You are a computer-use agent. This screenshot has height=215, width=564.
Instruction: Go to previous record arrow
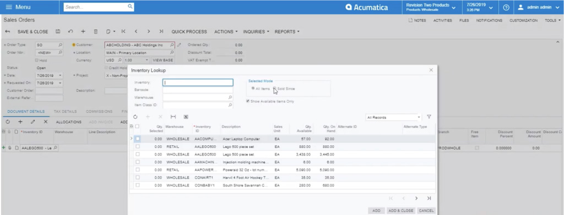pyautogui.click(x=136, y=31)
